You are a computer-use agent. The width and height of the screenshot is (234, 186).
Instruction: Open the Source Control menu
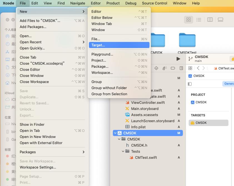[155, 3]
